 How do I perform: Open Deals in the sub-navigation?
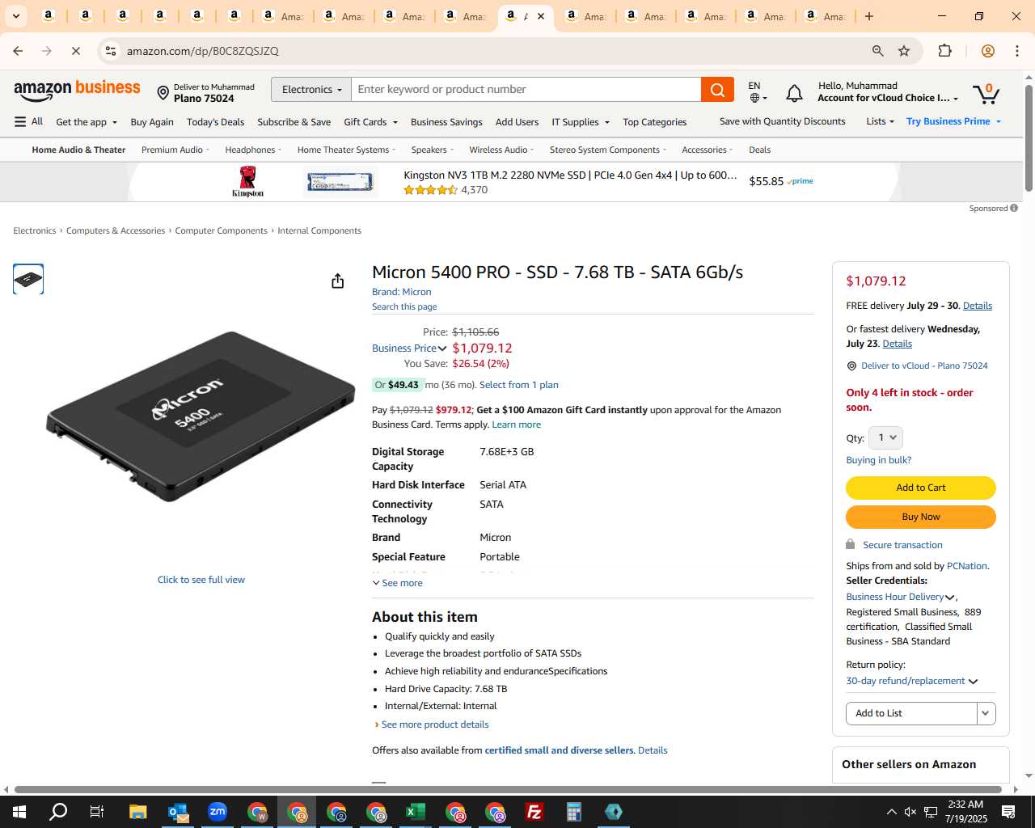pyautogui.click(x=759, y=150)
